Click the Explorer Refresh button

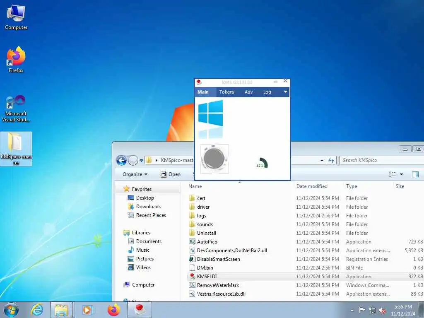(x=331, y=160)
